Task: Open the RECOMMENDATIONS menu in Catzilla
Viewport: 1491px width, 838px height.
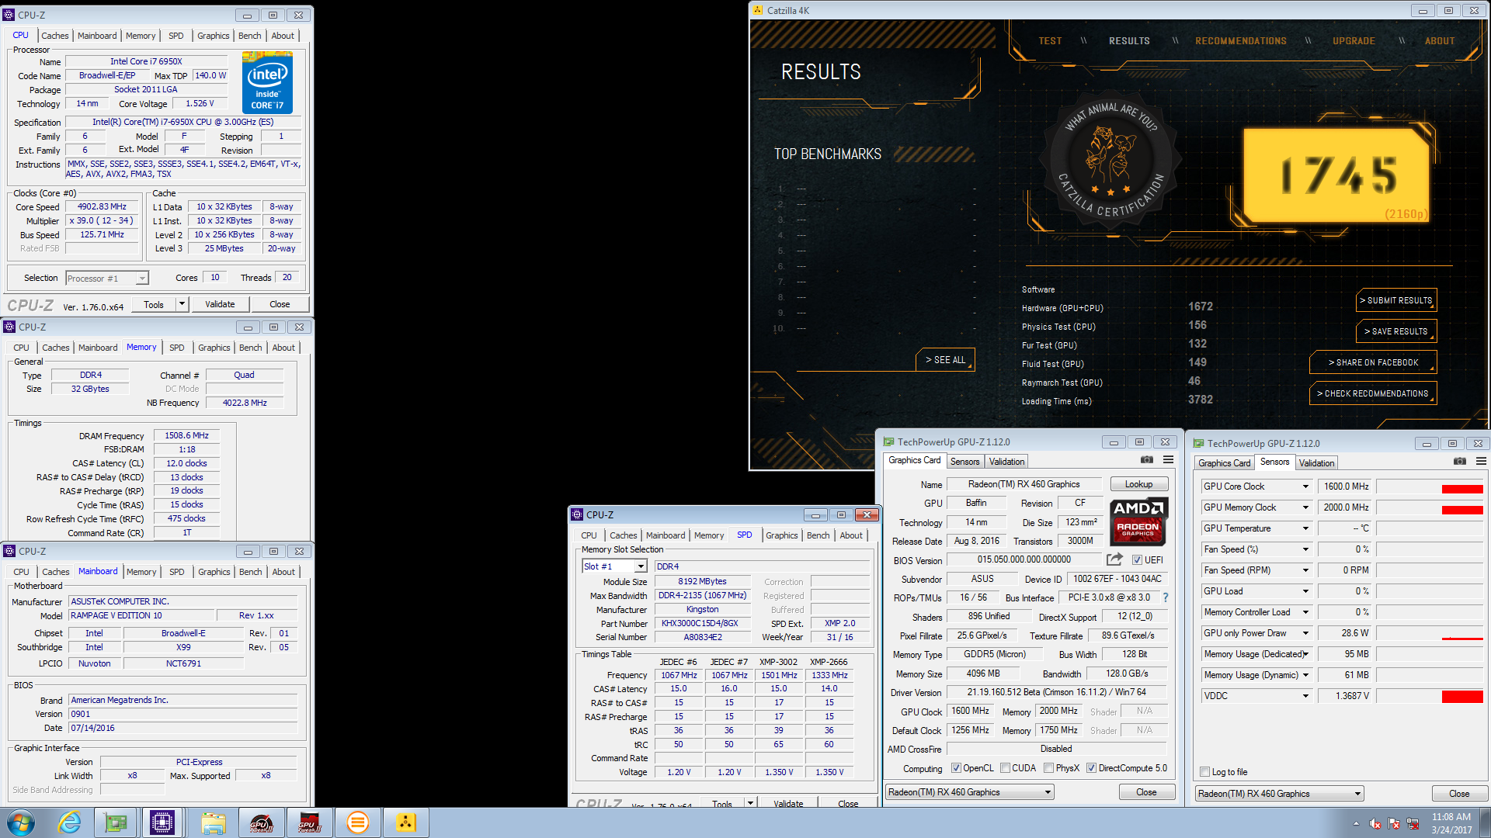Action: (x=1241, y=41)
